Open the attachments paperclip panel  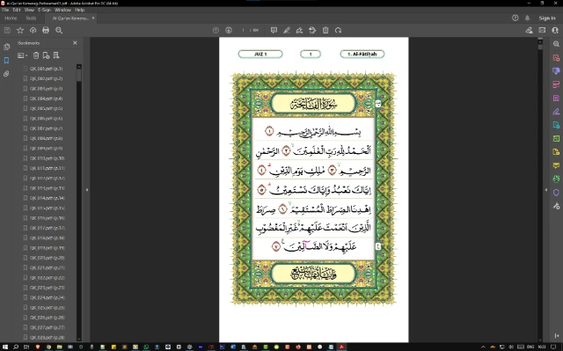[6, 74]
